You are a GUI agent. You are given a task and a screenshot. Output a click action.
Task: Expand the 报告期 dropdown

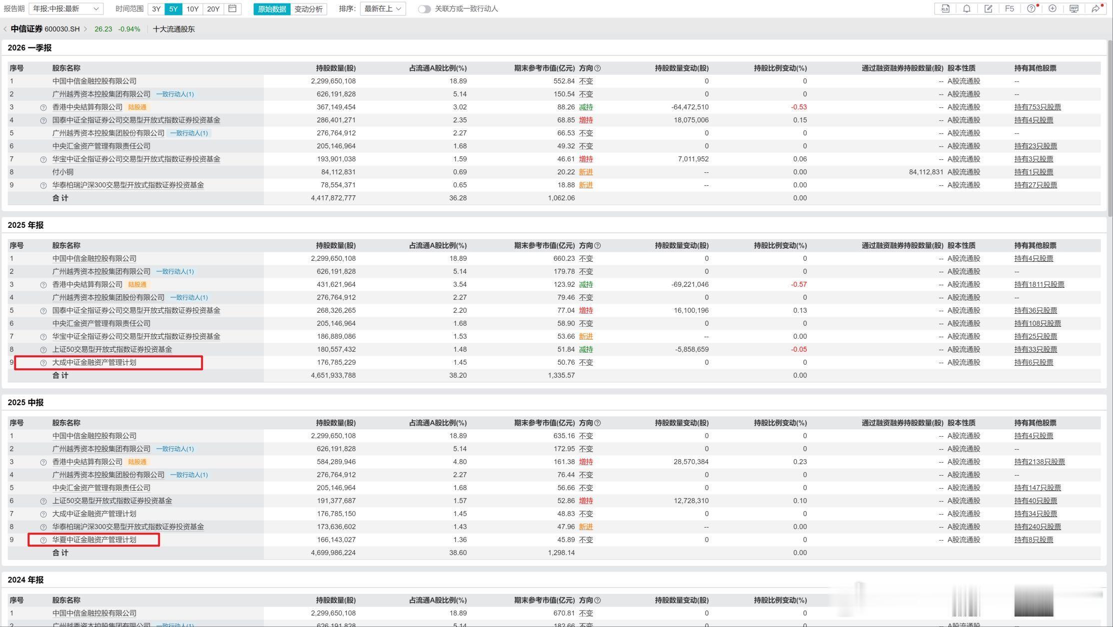click(x=66, y=9)
